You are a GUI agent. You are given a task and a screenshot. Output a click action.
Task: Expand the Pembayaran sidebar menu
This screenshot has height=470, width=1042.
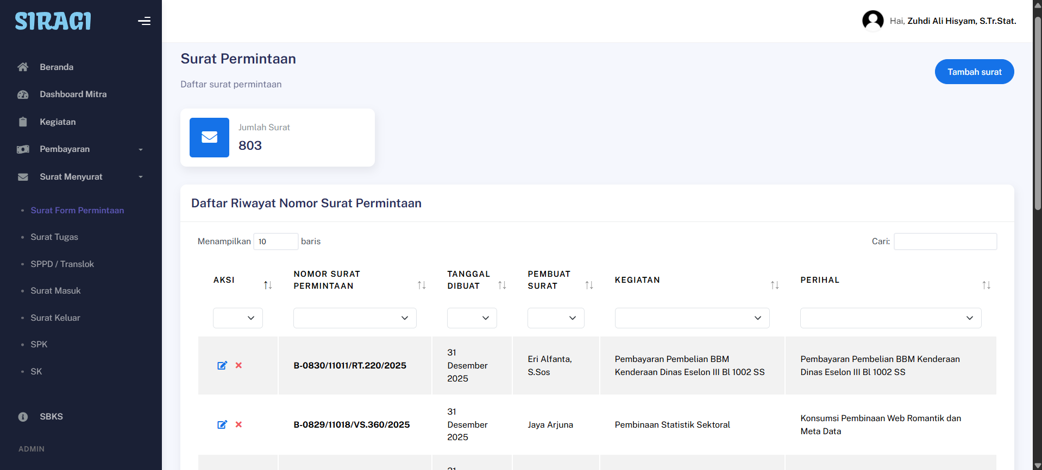tap(80, 149)
